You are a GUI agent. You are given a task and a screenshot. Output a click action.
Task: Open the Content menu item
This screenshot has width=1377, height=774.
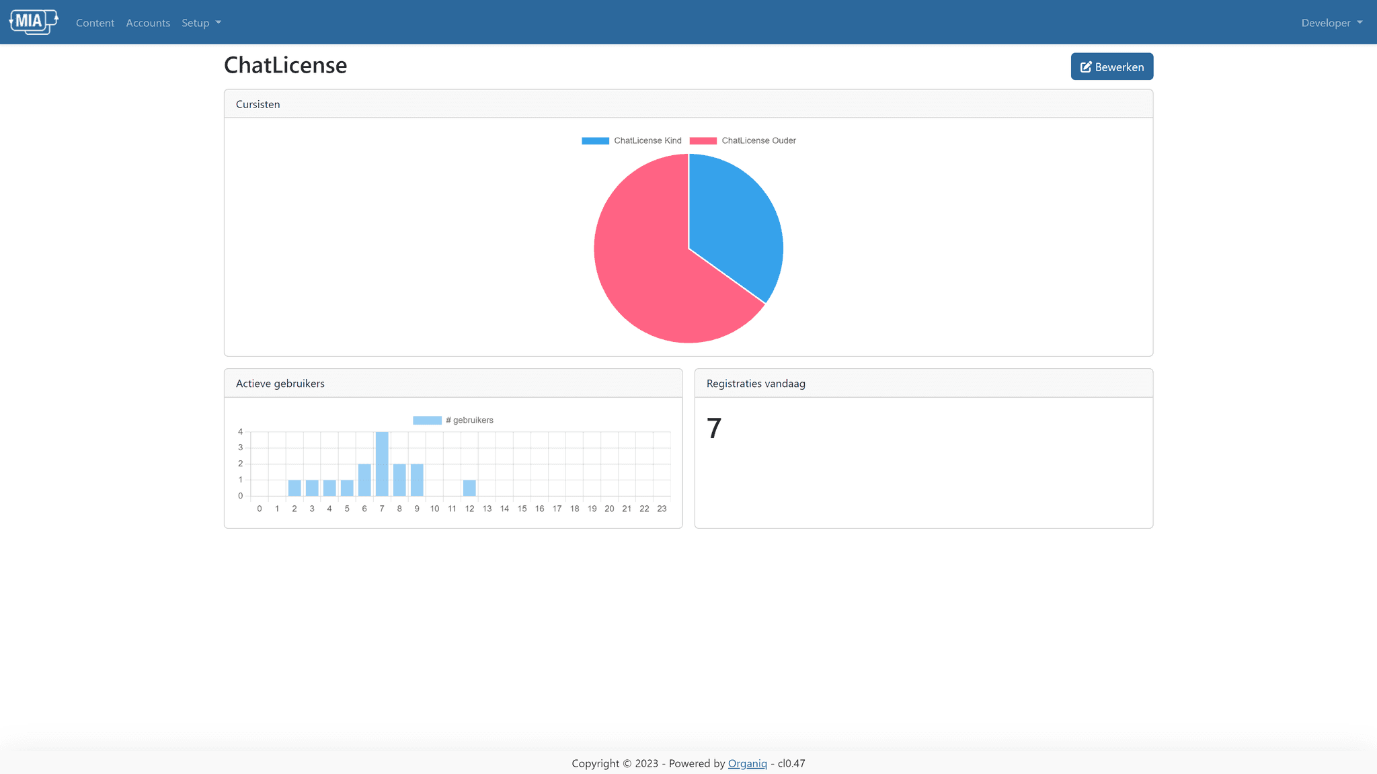(x=95, y=23)
